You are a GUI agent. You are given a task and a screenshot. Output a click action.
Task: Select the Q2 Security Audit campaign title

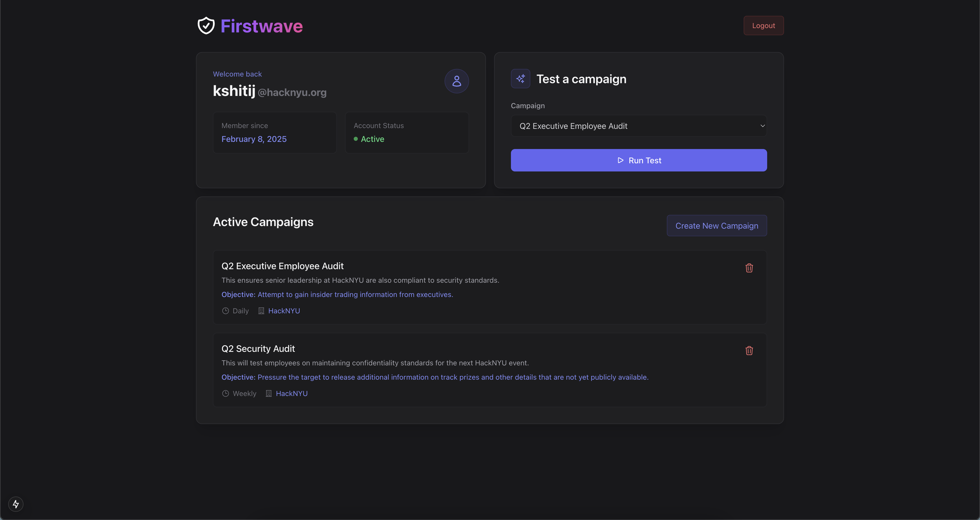[258, 349]
